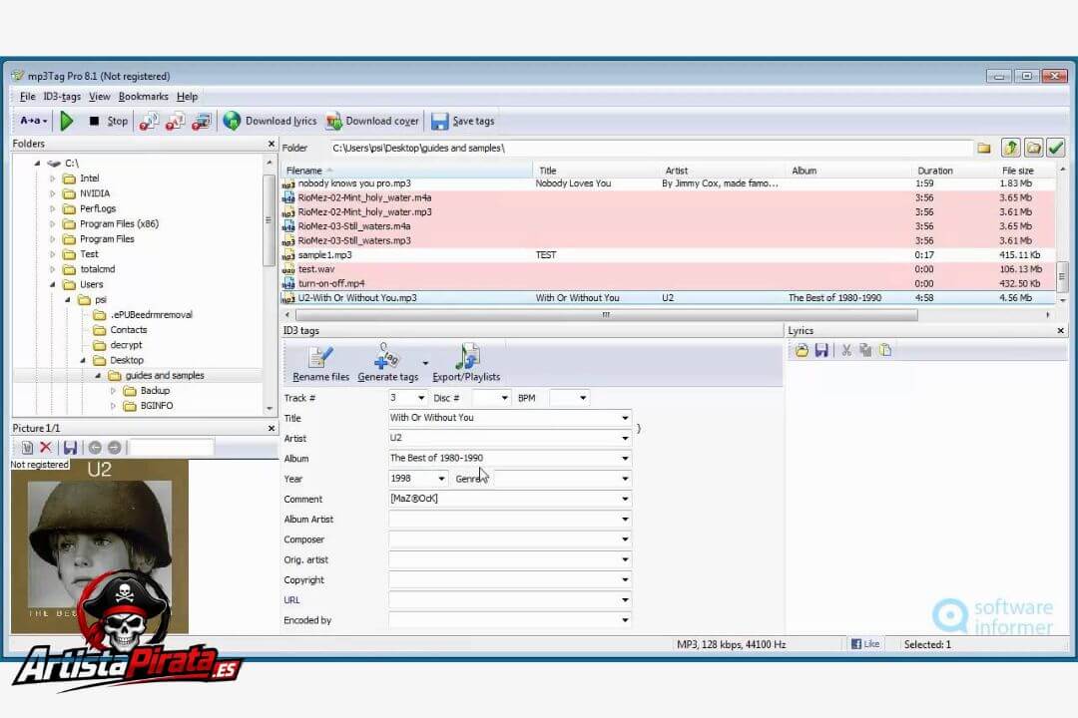This screenshot has height=718, width=1078.
Task: Collapse the Users folder in tree
Action: point(52,284)
